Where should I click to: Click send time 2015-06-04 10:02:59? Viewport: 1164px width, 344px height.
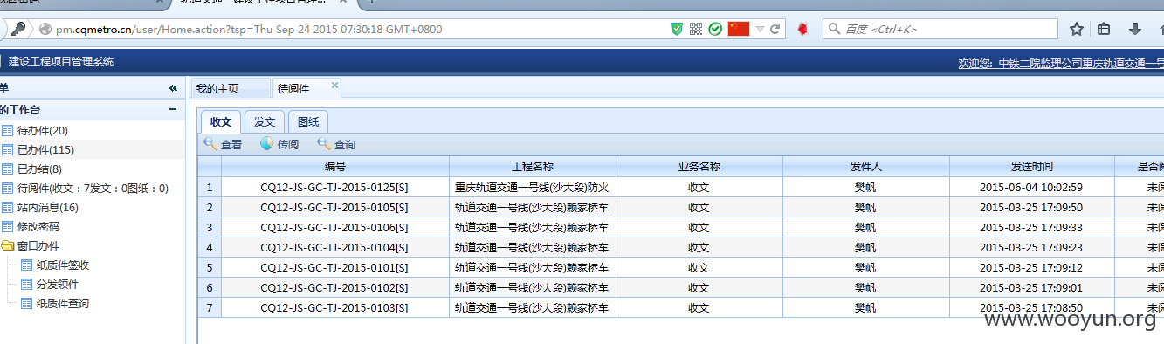pos(1031,187)
